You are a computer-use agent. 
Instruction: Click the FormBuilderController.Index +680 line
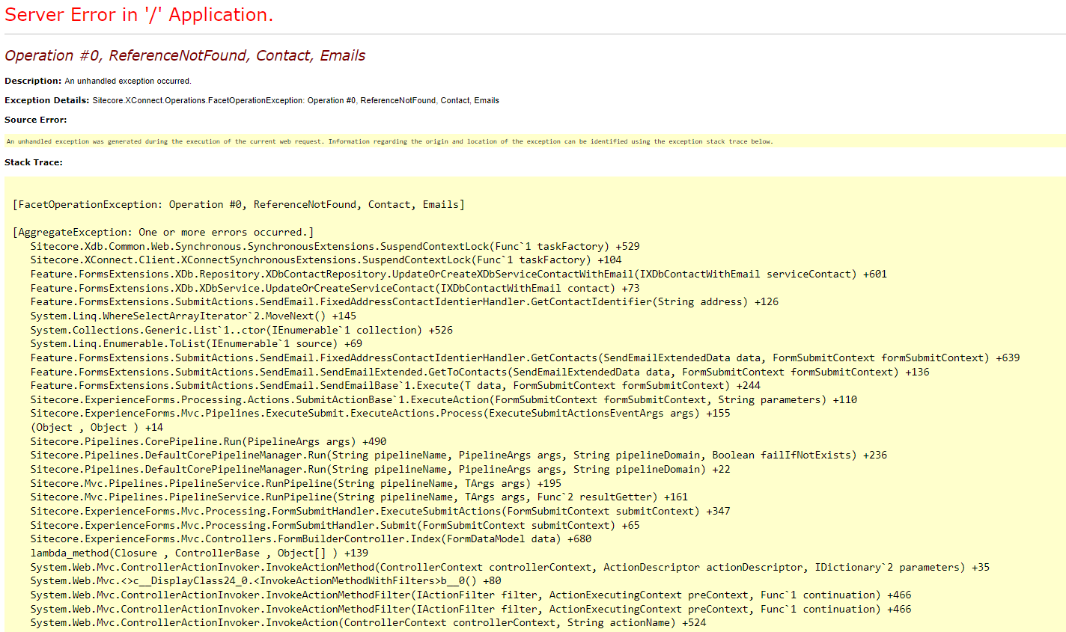pyautogui.click(x=311, y=539)
